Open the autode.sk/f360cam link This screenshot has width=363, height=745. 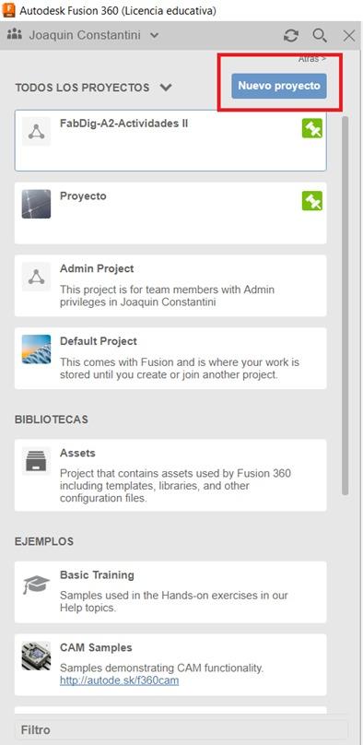tap(119, 680)
